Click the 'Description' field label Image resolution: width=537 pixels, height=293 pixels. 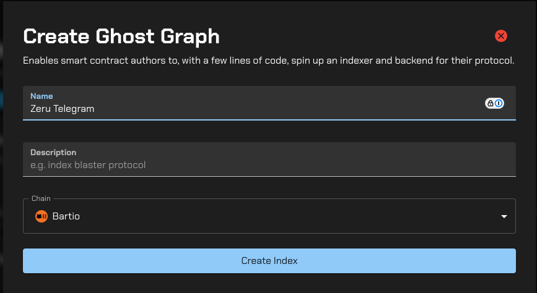pyautogui.click(x=53, y=153)
